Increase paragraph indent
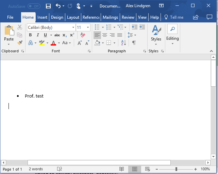The width and height of the screenshot is (218, 174). click(x=142, y=27)
